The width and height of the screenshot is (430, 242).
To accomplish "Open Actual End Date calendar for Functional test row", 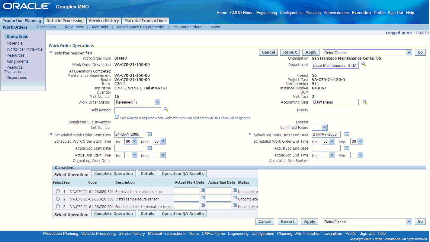I will tap(235, 205).
